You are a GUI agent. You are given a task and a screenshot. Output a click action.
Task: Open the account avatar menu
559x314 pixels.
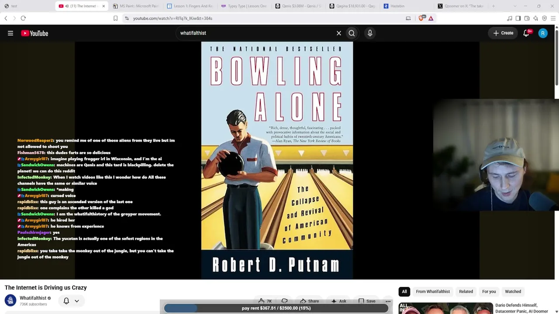coord(543,33)
